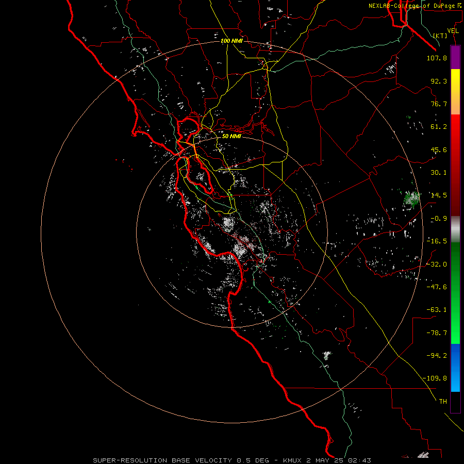Select the 76.7 legend value

[439, 104]
